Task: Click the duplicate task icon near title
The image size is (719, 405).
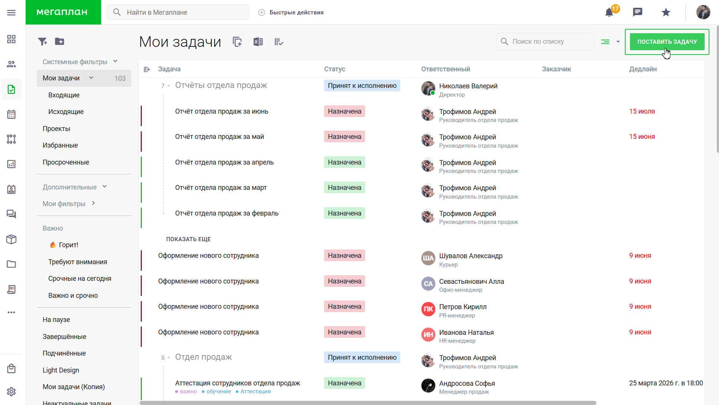Action: point(237,42)
